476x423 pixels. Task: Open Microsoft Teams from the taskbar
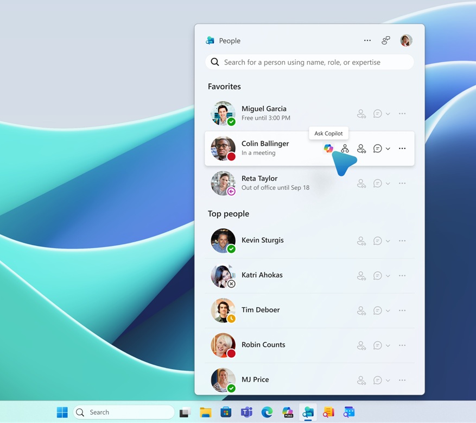246,412
